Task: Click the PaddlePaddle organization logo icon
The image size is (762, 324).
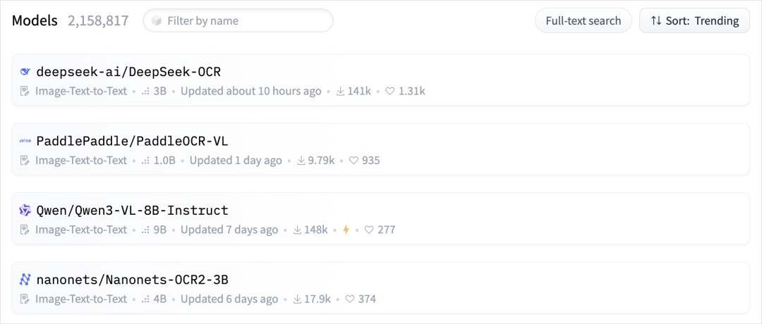Action: [25, 141]
